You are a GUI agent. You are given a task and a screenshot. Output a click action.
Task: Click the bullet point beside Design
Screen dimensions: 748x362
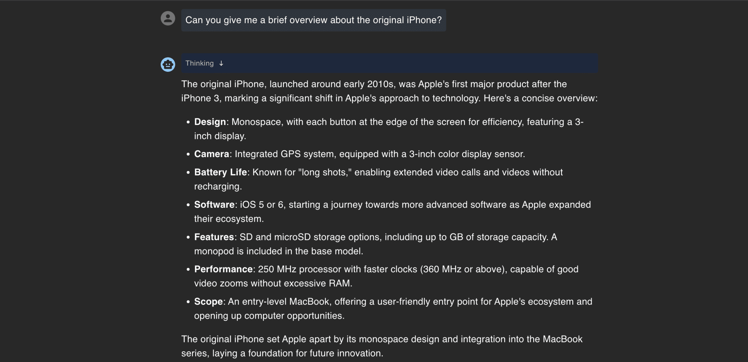(x=188, y=122)
